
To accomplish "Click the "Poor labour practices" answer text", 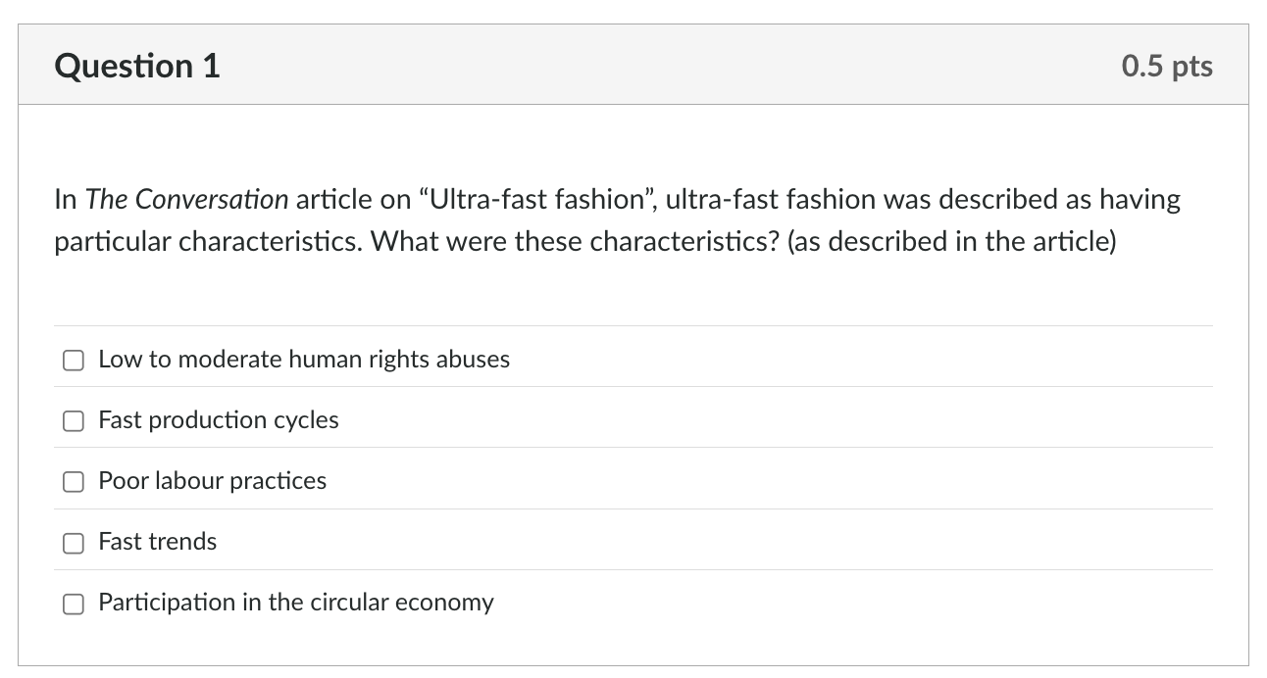I will point(212,481).
